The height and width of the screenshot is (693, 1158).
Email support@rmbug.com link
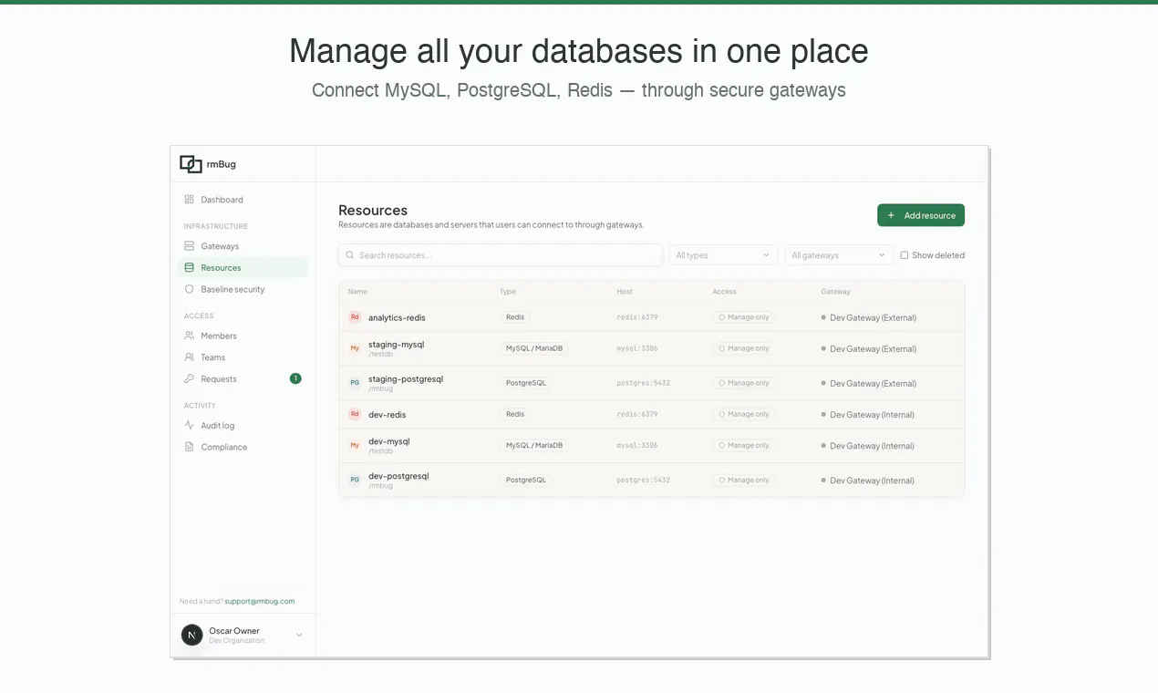[x=260, y=601]
